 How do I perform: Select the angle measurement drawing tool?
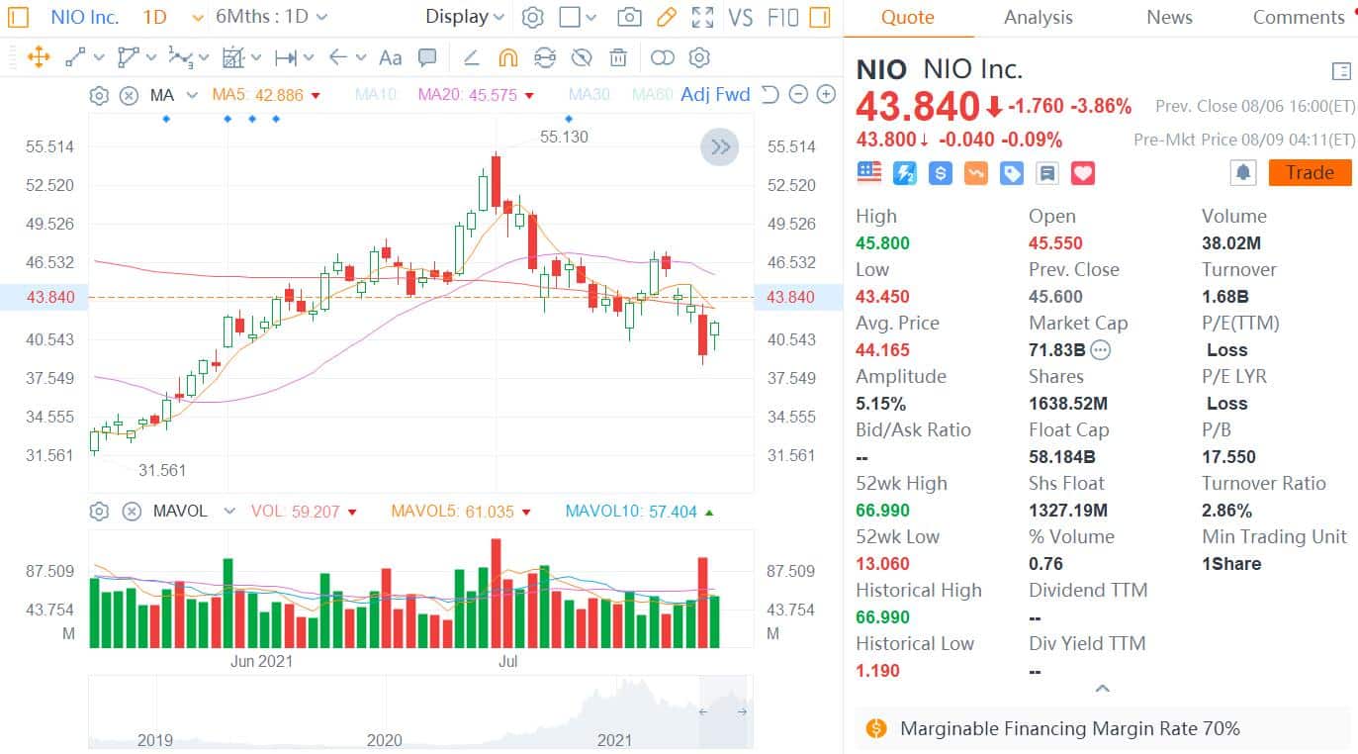[472, 57]
